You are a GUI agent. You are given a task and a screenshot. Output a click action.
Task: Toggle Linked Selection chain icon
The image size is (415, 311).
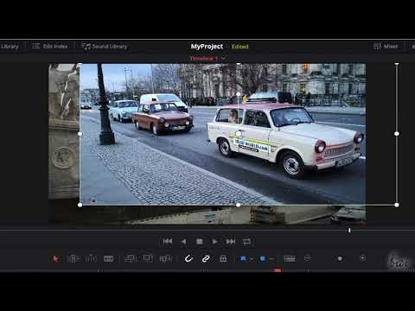point(206,258)
